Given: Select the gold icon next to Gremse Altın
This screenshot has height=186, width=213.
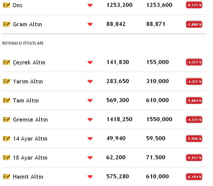Looking at the screenshot, I should click(x=7, y=119).
